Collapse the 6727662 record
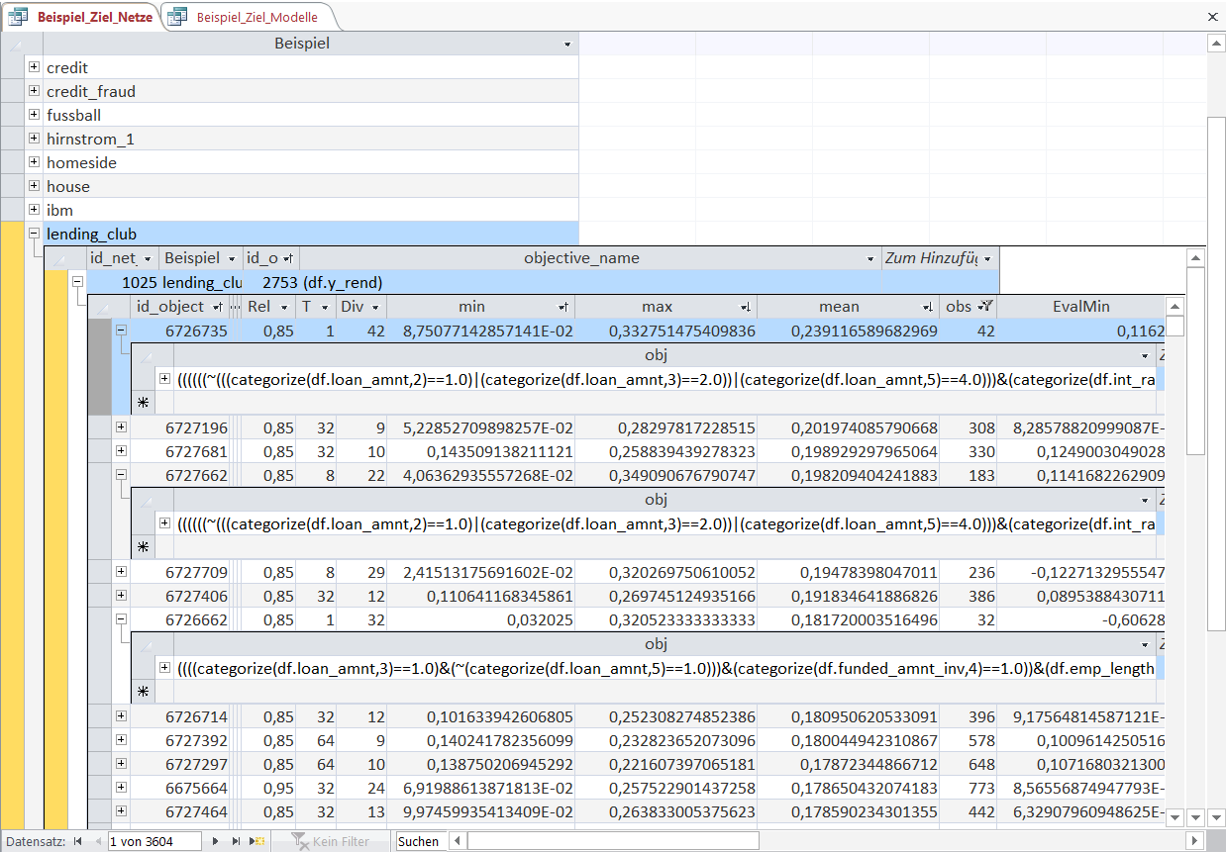Screen dimensions: 1226x852 click(121, 475)
